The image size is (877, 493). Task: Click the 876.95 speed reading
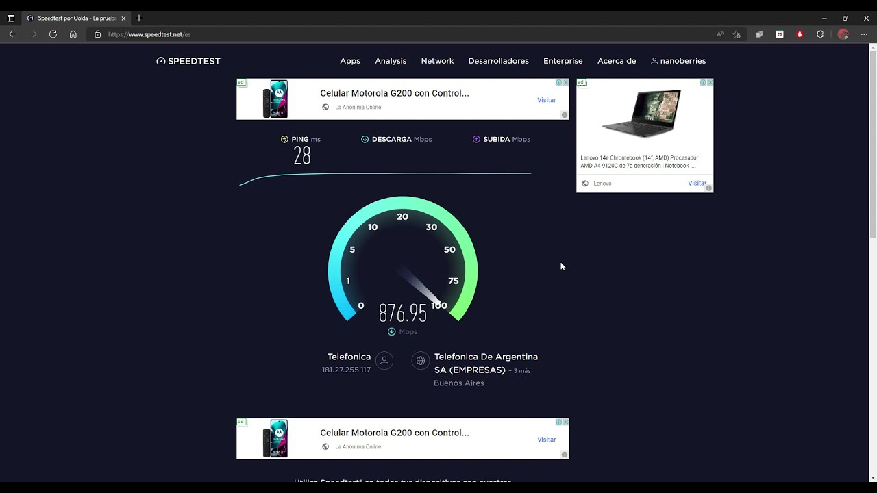click(403, 314)
